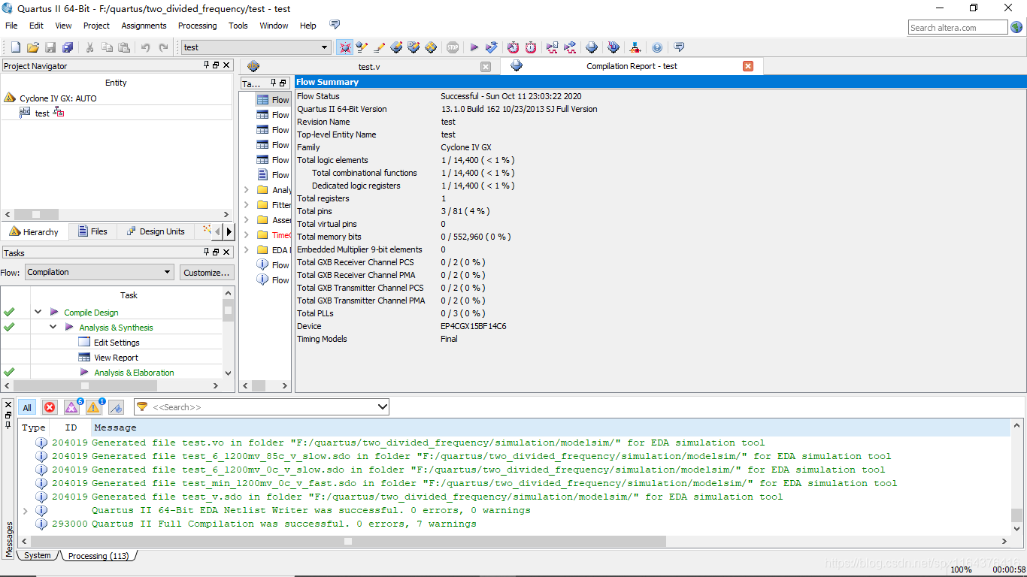Switch to the test.v editor tab
Screen dimensions: 1027x577
(368, 66)
